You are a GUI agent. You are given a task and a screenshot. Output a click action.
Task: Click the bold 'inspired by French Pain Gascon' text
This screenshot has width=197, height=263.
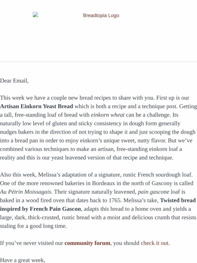[x=40, y=209]
